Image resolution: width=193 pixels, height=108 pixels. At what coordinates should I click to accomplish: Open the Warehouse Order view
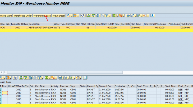tap(22, 16)
